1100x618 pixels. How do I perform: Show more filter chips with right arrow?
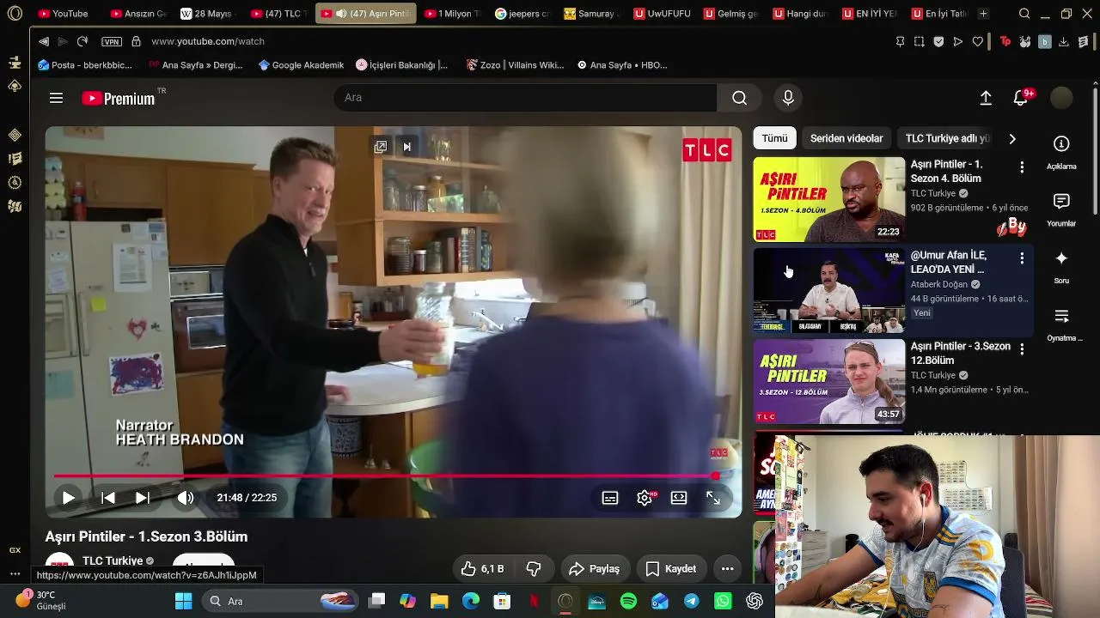(x=1012, y=138)
